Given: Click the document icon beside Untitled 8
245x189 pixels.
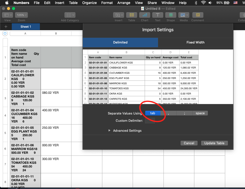Looking at the screenshot, I should [142, 8].
